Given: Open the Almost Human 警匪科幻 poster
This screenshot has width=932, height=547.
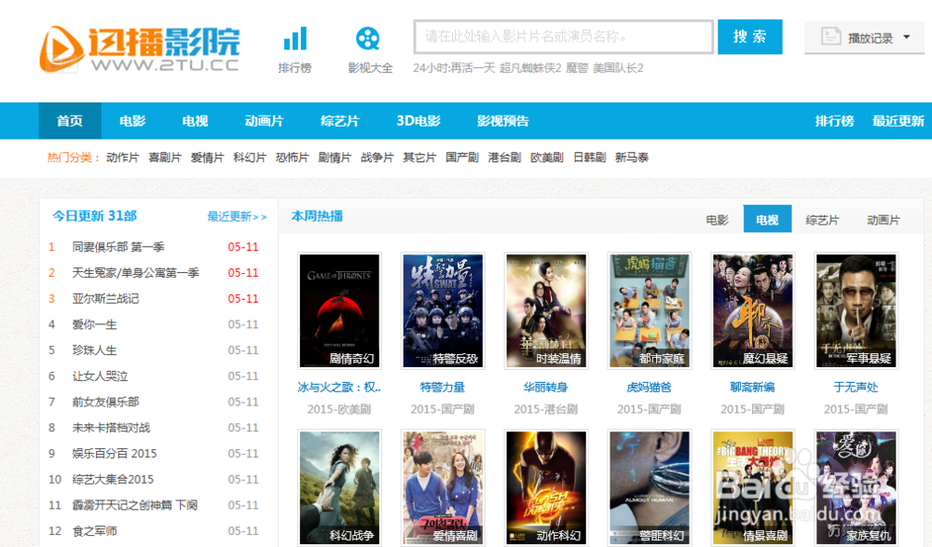Looking at the screenshot, I should coord(649,487).
